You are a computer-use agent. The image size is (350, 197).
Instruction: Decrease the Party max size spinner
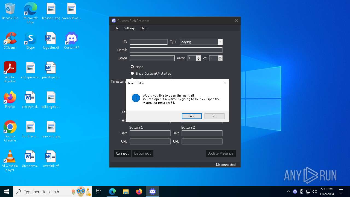coord(220,60)
